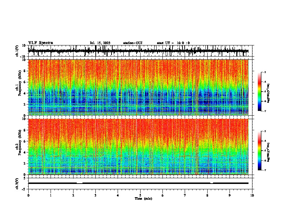
Task: Click the "Time (min)" axis title
Action: pos(143,199)
